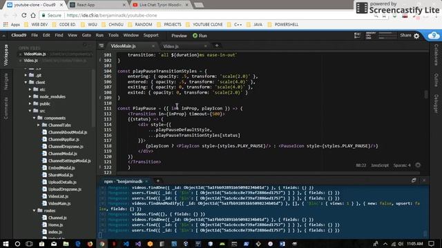Collapse the routes folder
This screenshot has height=248, width=442.
pyautogui.click(x=34, y=211)
